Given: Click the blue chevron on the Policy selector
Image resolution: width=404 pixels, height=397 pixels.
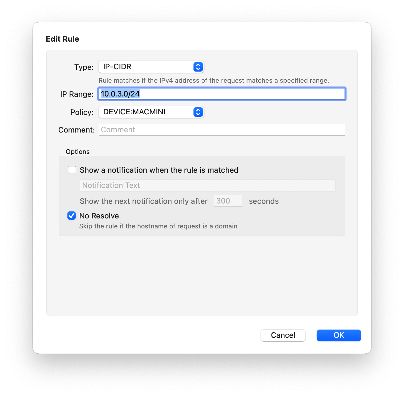Looking at the screenshot, I should click(x=198, y=112).
